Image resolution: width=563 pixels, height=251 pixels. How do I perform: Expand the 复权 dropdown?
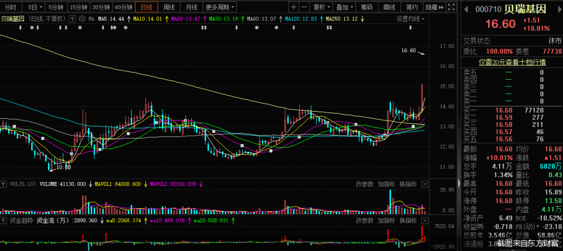[x=321, y=7]
